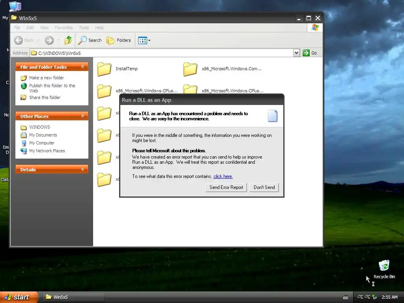Click Publish this folder to the Web
The image size is (404, 303).
point(52,88)
